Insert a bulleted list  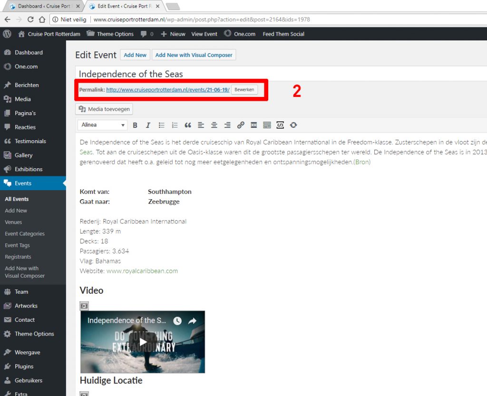click(x=161, y=125)
